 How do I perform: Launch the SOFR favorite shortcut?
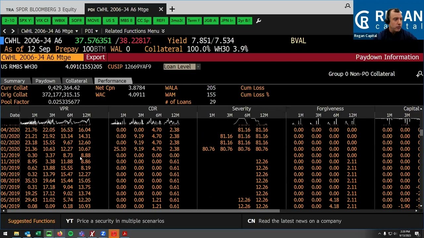coord(77,20)
